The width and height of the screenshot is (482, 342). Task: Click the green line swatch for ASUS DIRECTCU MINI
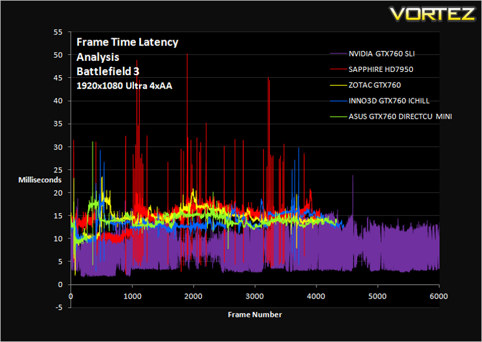click(x=338, y=117)
